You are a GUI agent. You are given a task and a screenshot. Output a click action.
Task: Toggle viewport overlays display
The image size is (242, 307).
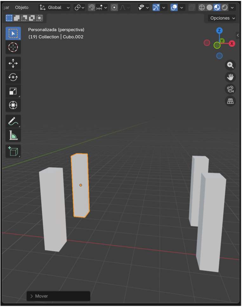pyautogui.click(x=174, y=8)
